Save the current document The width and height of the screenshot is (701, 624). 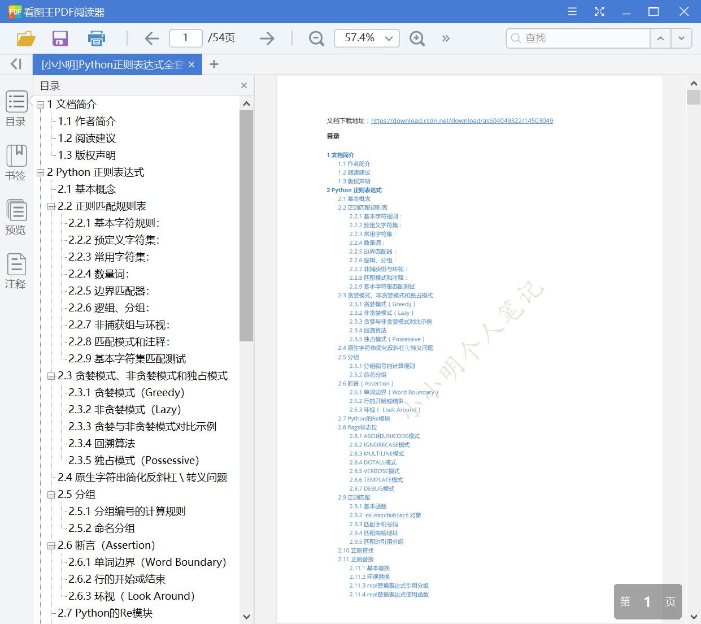[x=60, y=38]
